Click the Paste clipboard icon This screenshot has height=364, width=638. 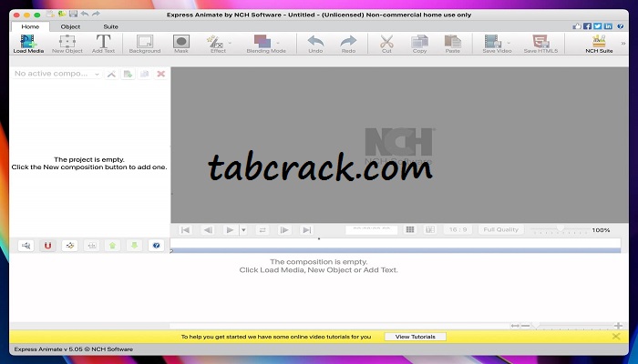tap(452, 42)
